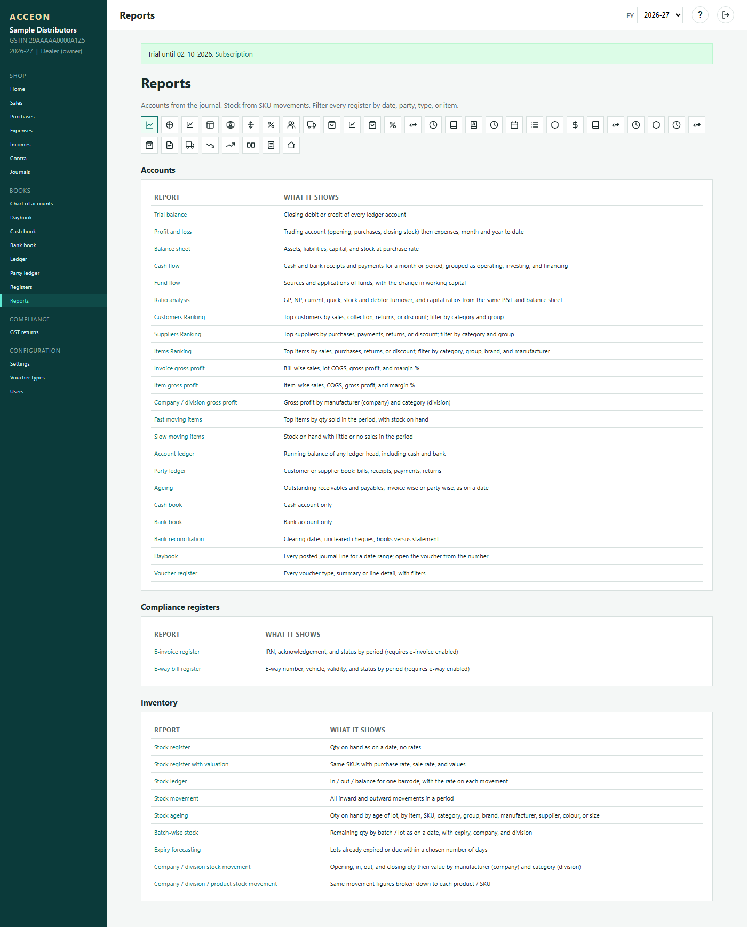
Task: Click the address book contact icon
Action: [x=474, y=125]
